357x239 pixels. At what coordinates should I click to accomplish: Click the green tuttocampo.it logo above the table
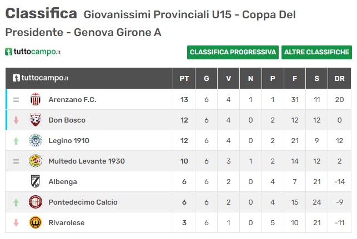[x=33, y=52]
